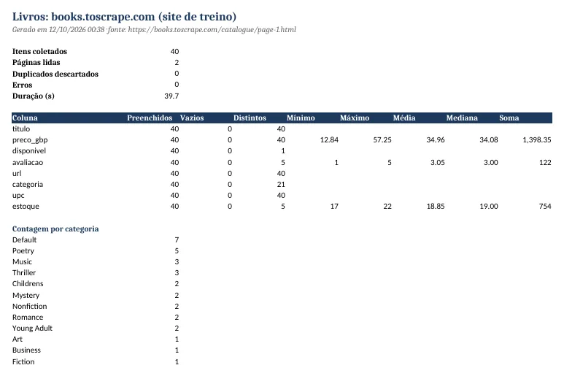The width and height of the screenshot is (564, 376).
Task: Click the estoque maximum 22
Action: point(387,206)
